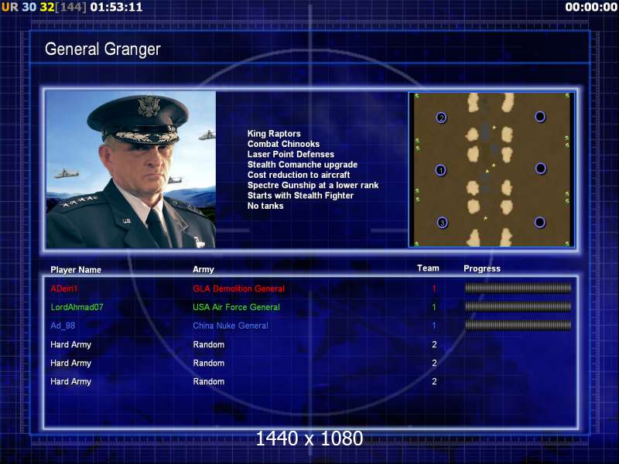The image size is (619, 464).
Task: Click the Stealth Comanche upgrade line
Action: coord(303,165)
